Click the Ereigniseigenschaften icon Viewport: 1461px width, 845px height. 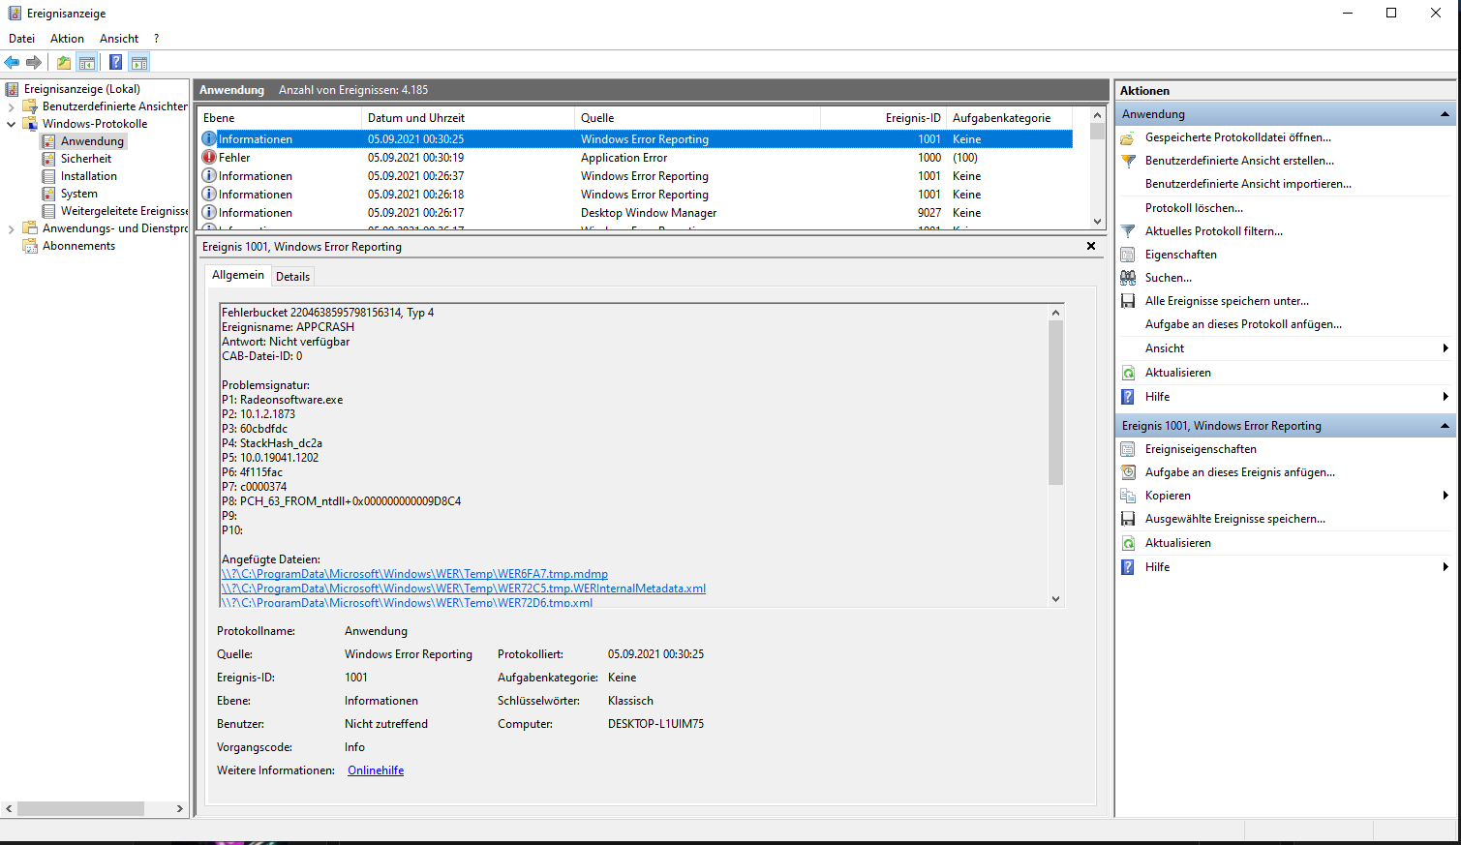click(1128, 449)
